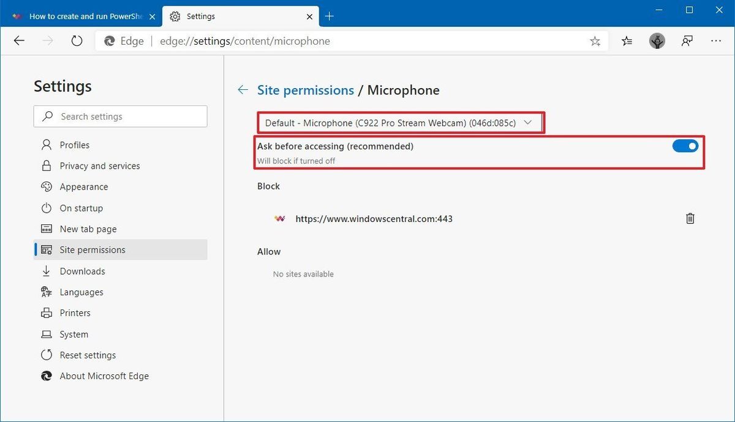735x422 pixels.
Task: Select the Profiles sidebar icon
Action: (47, 144)
